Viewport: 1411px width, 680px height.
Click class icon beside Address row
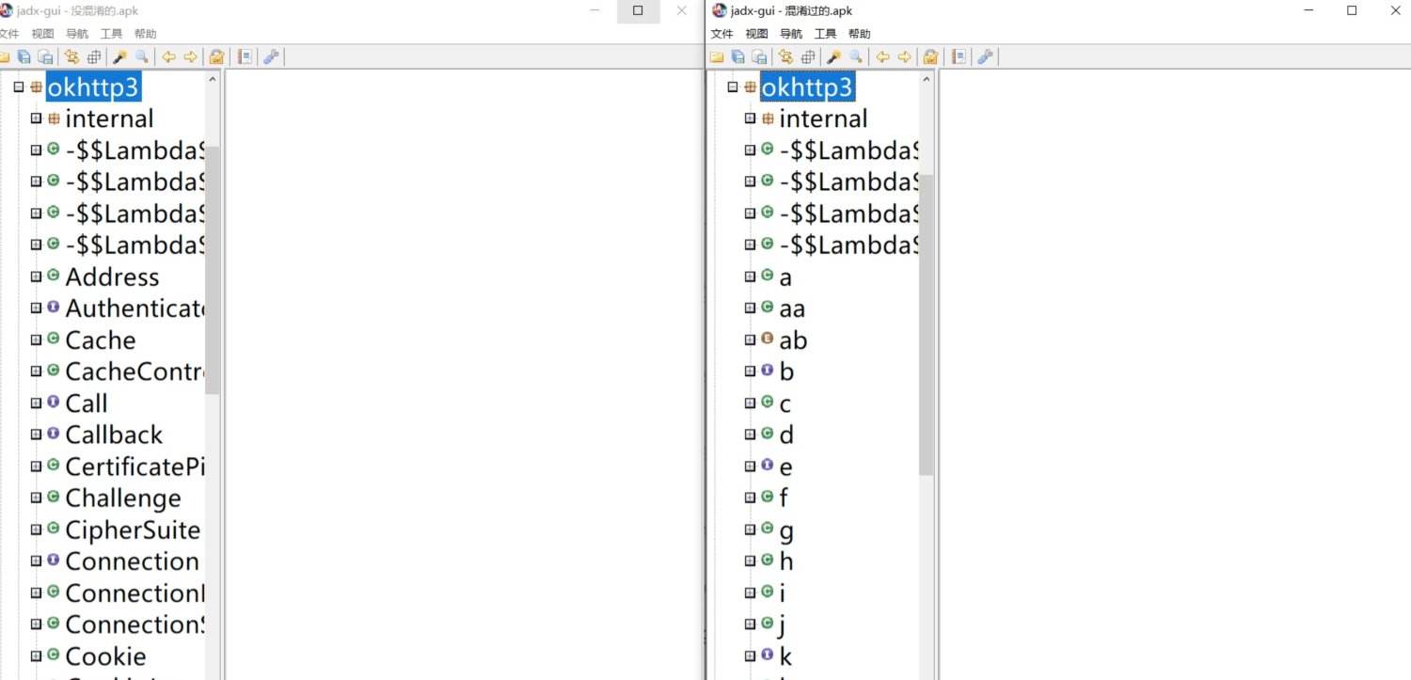coord(53,276)
